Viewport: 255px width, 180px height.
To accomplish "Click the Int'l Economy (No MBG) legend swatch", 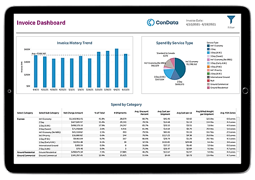I will pos(208,60).
